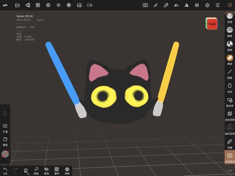Toggle 隔离 (Solo) mode in bottom bar
This screenshot has height=176, width=235.
tap(36, 171)
